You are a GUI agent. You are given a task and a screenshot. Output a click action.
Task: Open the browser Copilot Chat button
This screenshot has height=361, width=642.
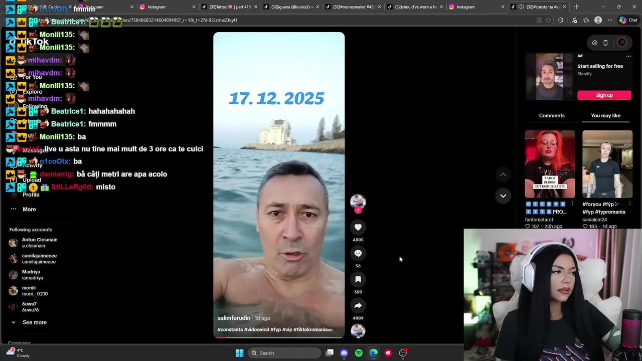point(628,20)
